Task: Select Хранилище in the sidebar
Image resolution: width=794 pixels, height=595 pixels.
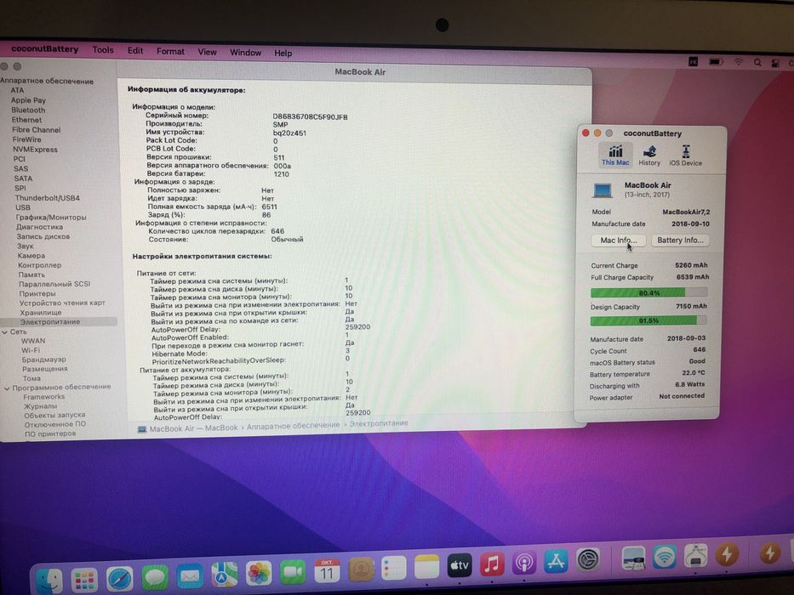Action: click(41, 313)
